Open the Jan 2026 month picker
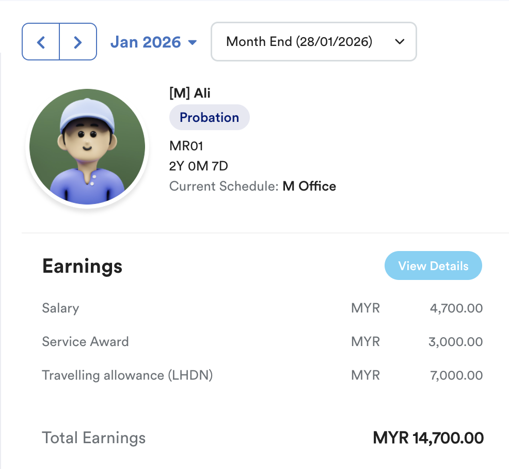Screen dimensions: 509x469 (153, 42)
